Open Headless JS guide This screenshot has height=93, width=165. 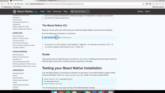(x=17, y=59)
